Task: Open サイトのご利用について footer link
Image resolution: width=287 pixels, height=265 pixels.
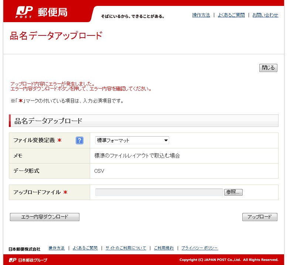Action: (126, 248)
